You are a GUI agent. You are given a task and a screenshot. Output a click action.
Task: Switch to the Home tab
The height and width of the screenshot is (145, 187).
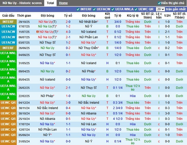coord(63,3)
